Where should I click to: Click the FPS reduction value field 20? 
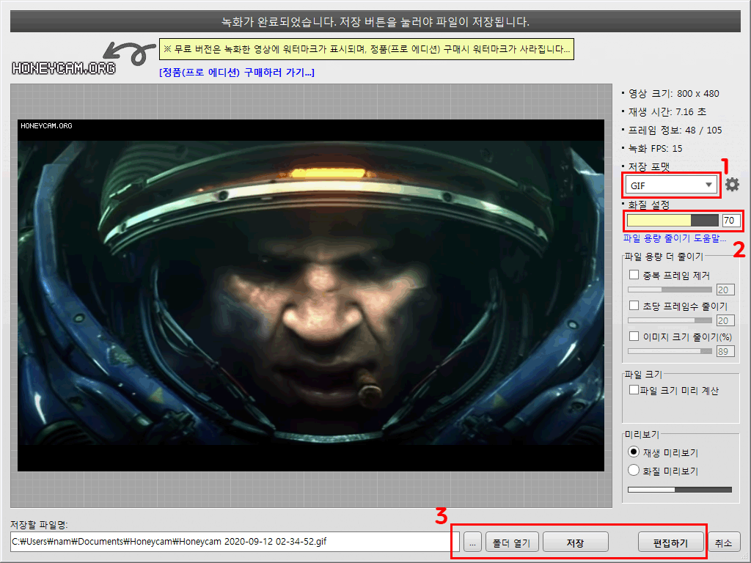[x=725, y=320]
